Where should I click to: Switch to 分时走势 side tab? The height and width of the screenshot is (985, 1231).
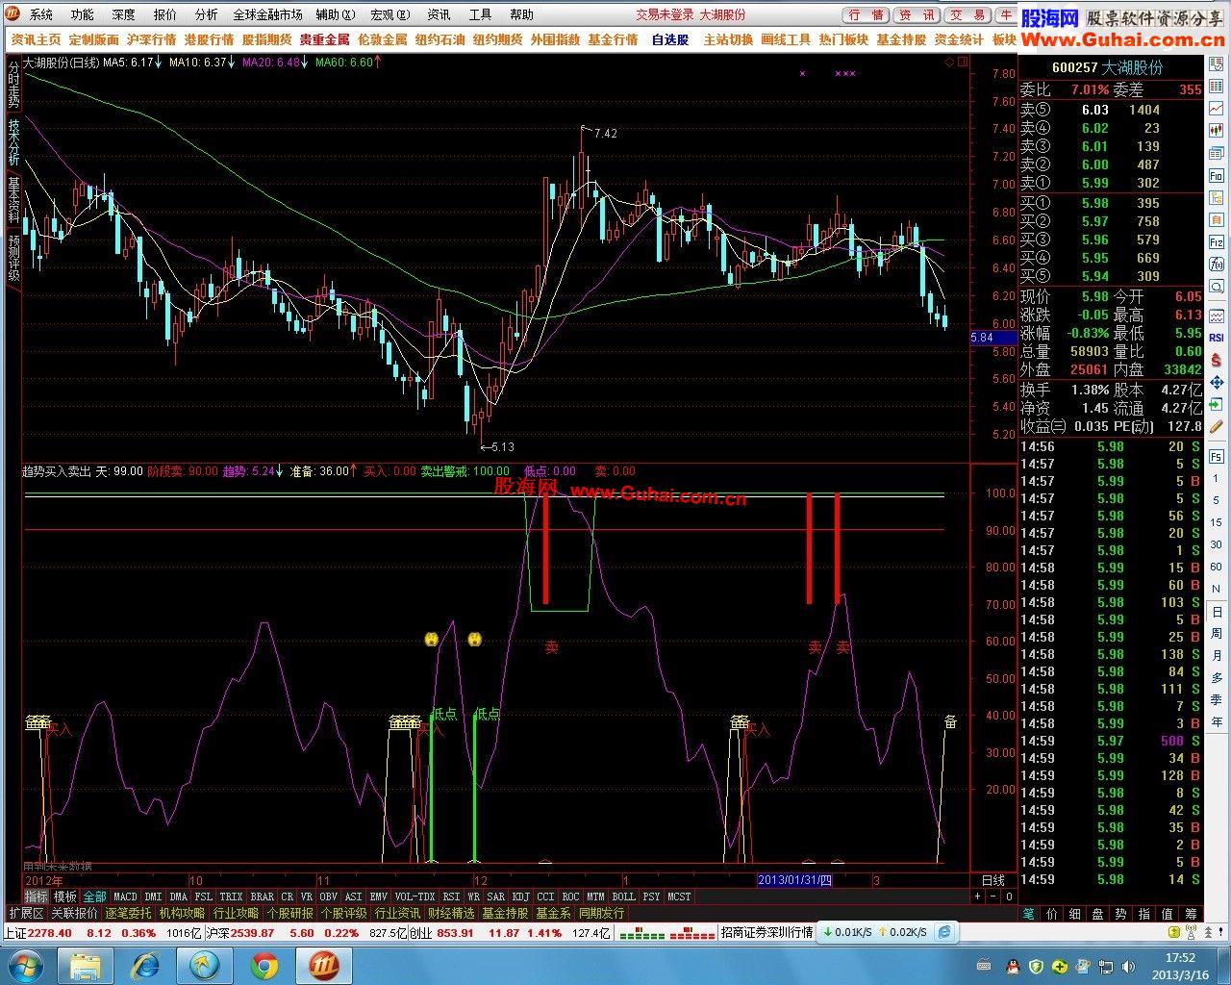point(13,84)
